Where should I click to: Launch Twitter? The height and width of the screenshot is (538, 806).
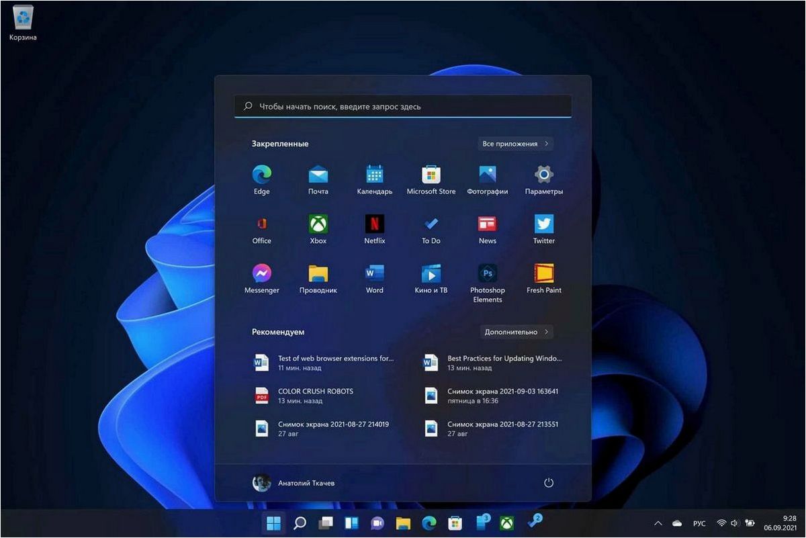click(x=544, y=230)
